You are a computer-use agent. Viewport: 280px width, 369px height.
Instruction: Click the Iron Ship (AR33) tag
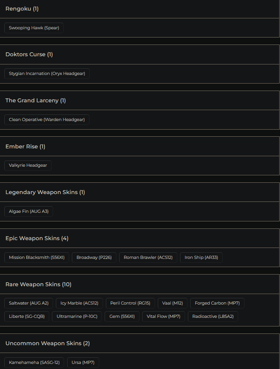click(x=201, y=257)
